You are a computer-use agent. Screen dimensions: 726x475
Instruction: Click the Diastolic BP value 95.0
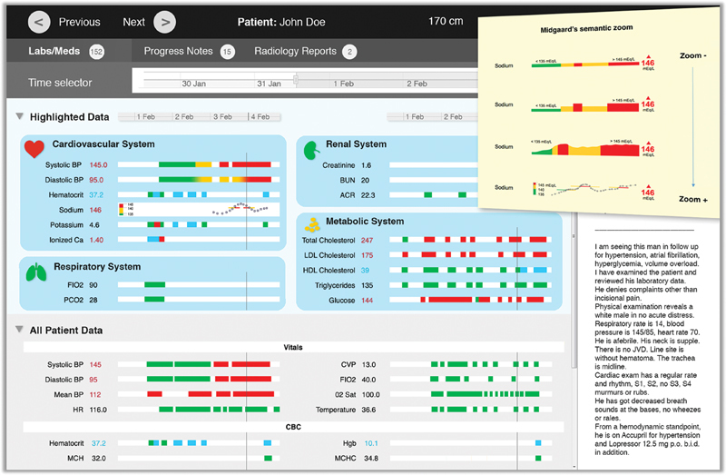(96, 180)
